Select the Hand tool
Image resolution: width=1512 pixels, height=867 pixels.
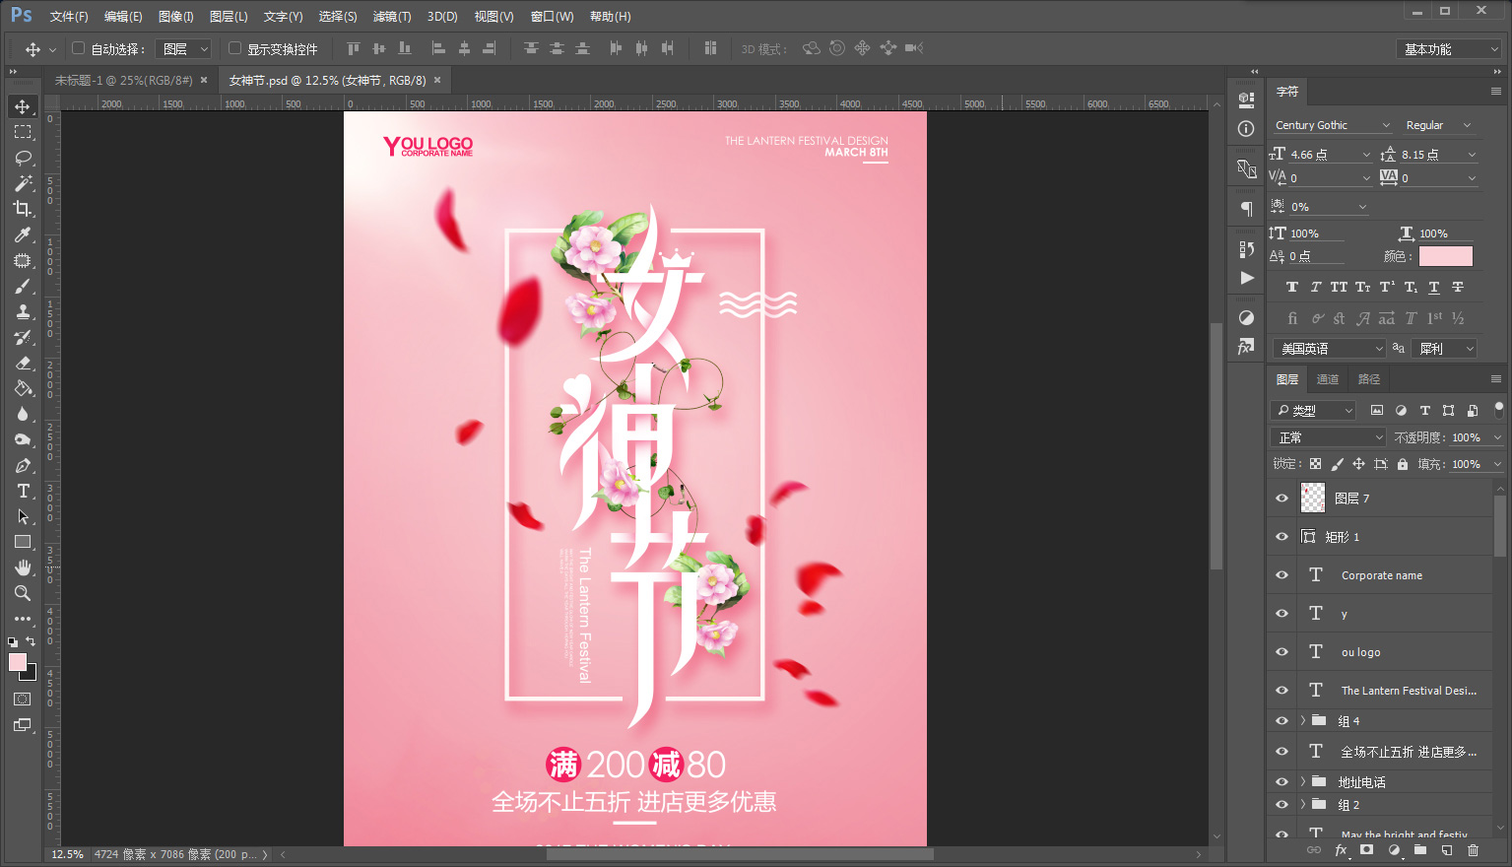(23, 567)
